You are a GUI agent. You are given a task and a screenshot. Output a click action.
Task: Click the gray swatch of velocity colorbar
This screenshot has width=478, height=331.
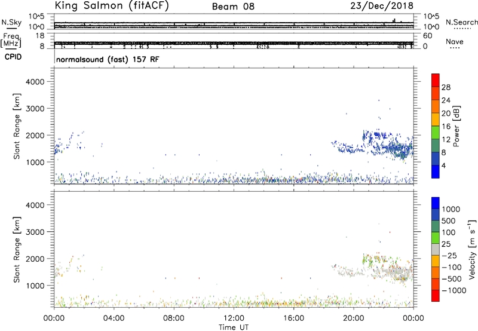pos(436,249)
